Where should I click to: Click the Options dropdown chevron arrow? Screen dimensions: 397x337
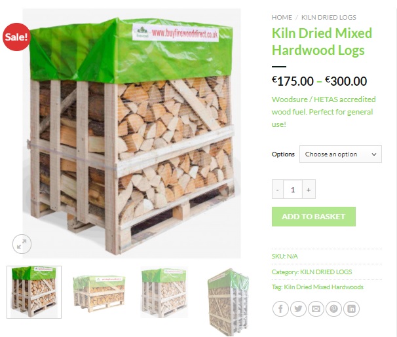tap(373, 154)
